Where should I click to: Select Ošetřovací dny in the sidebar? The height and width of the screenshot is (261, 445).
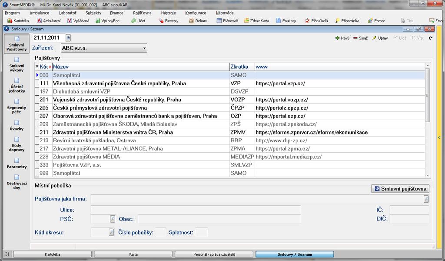tap(17, 182)
